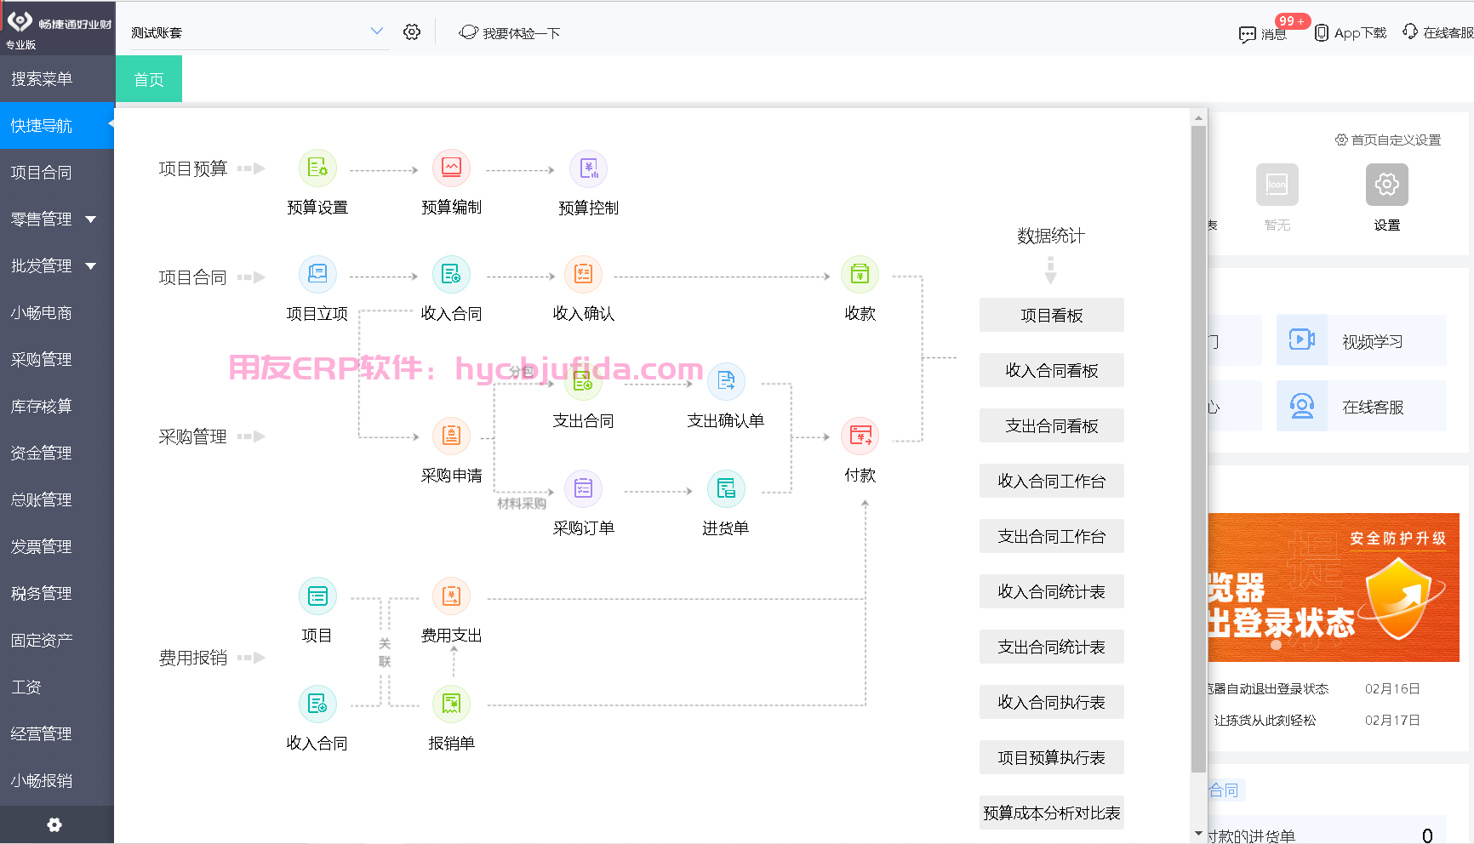1474x844 pixels.
Task: Open the 支出合同 icon
Action: tap(583, 382)
